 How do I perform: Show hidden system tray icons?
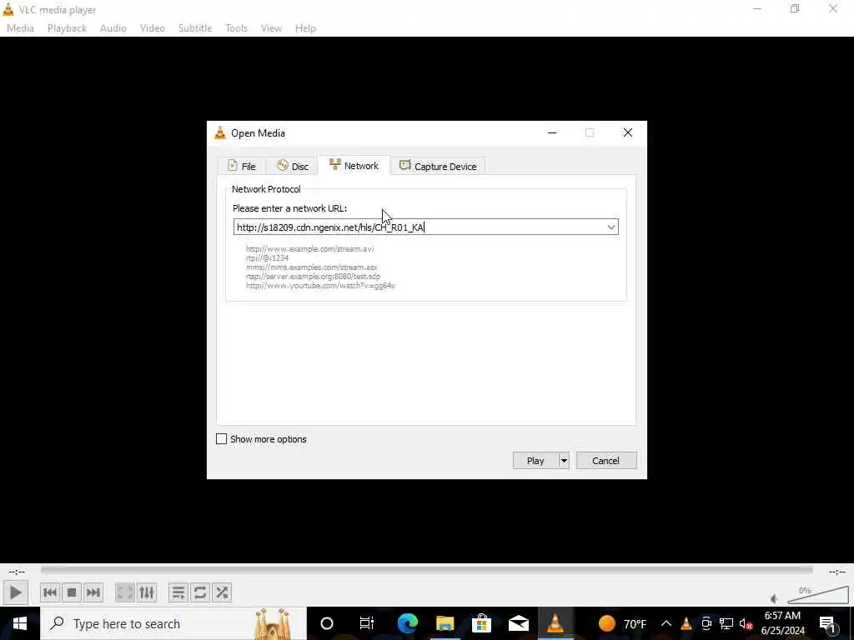click(x=666, y=623)
